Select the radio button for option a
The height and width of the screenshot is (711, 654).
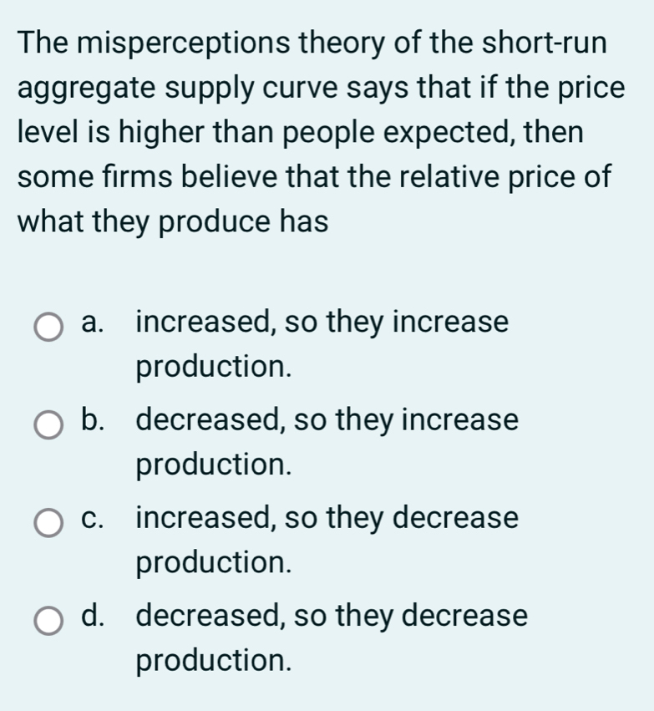[49, 327]
